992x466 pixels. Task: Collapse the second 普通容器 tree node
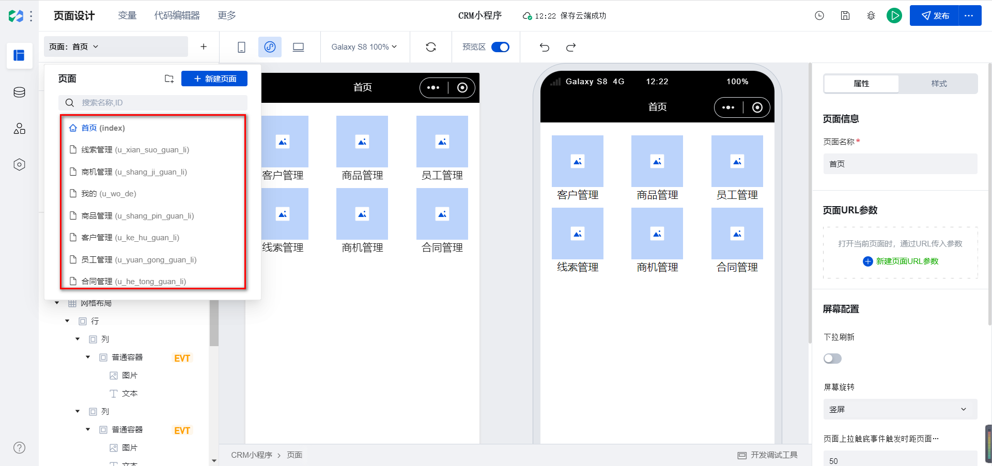click(x=88, y=430)
